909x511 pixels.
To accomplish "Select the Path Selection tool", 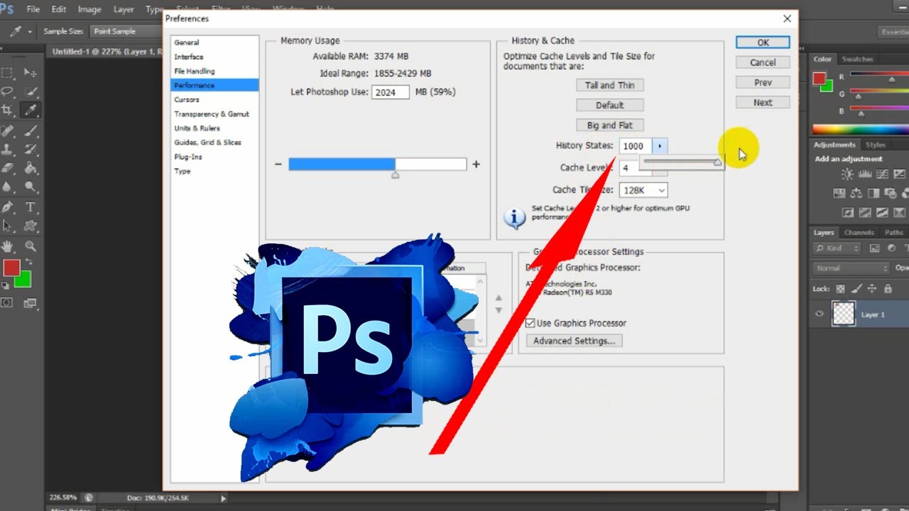I will 8,226.
